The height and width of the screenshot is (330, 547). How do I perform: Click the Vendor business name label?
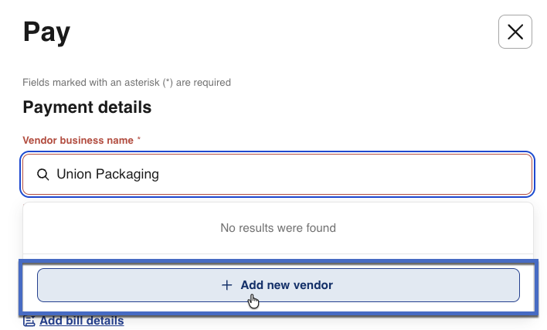78,141
